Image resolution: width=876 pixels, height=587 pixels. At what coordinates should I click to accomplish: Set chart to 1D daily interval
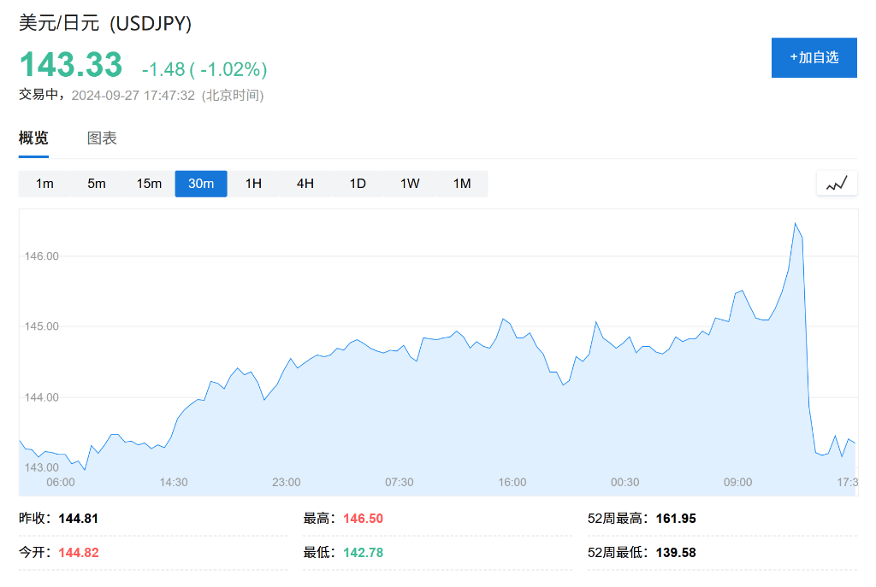click(358, 184)
